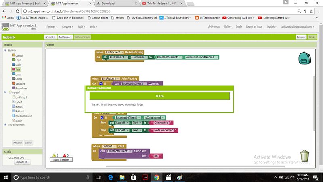Open the Help menu
Image resolution: width=323 pixels, height=182 pixels.
[x=94, y=27]
